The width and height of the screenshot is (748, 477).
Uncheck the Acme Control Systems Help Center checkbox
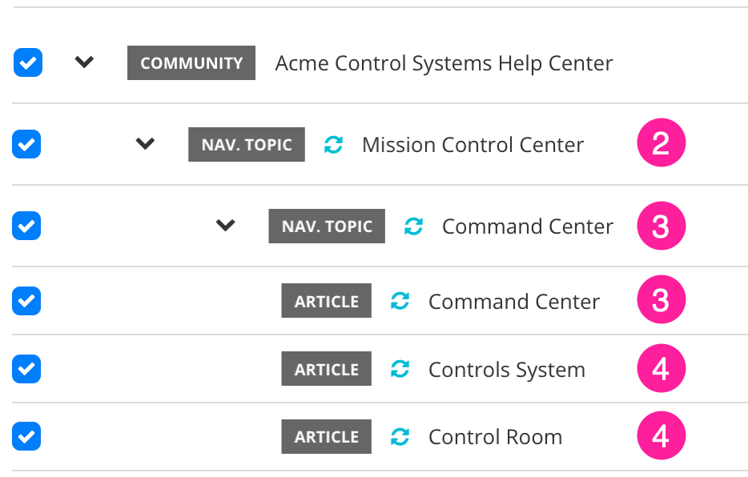pyautogui.click(x=27, y=62)
